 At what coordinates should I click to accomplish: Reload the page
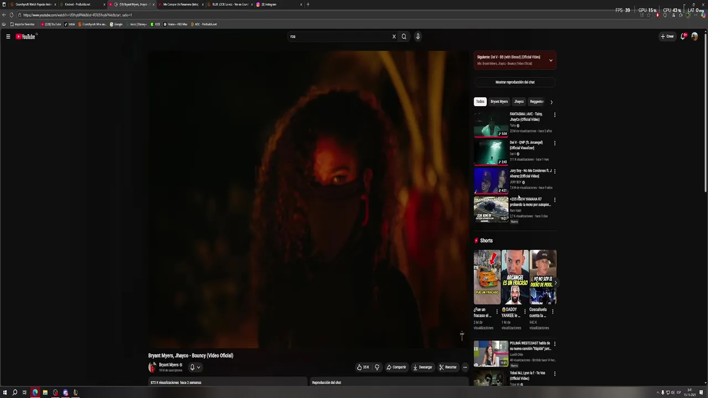(12, 15)
